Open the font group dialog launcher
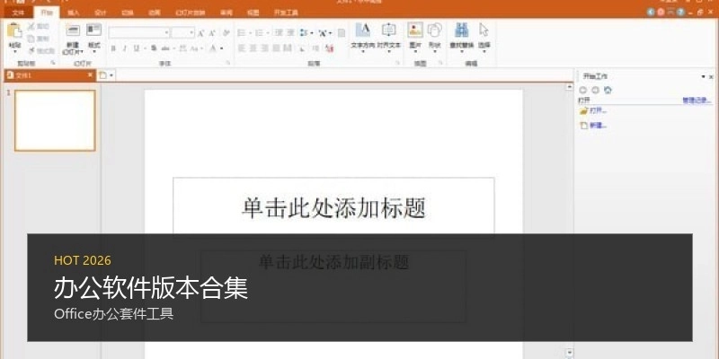This screenshot has width=719, height=359. pos(228,63)
